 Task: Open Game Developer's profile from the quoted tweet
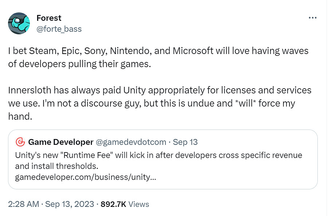60,142
